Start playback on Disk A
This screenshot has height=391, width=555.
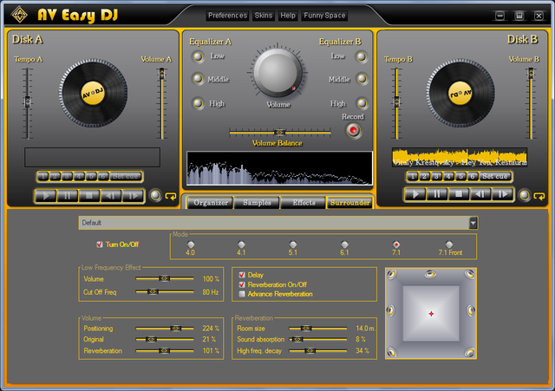[x=46, y=196]
